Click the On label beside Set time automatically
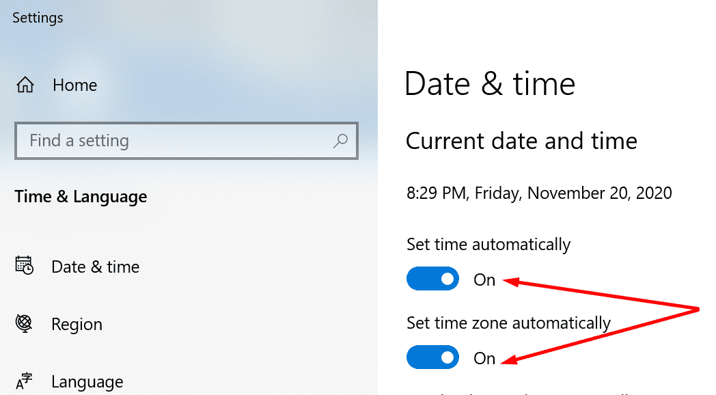 point(484,280)
